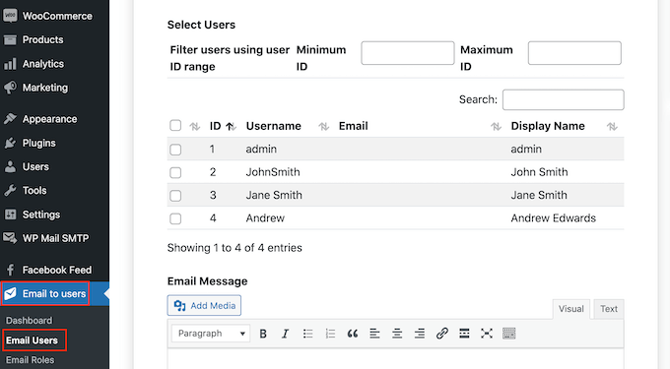Open the Email Roles submenu item
Viewport: 670px width, 369px height.
[x=30, y=360]
